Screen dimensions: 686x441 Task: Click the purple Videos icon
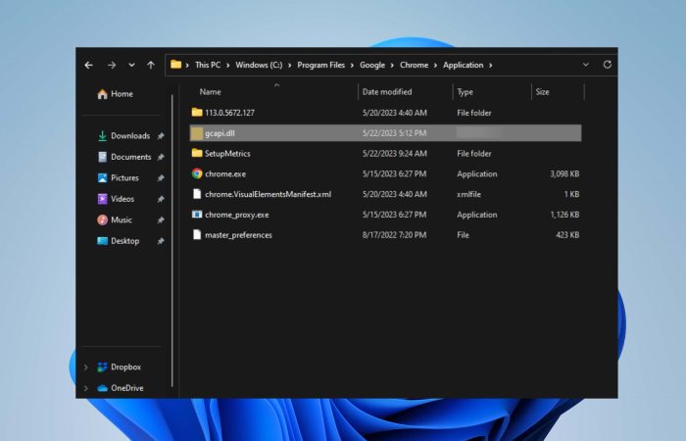click(x=102, y=199)
